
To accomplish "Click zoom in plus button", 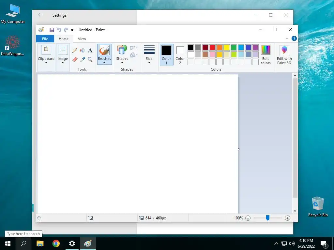I will (288, 218).
